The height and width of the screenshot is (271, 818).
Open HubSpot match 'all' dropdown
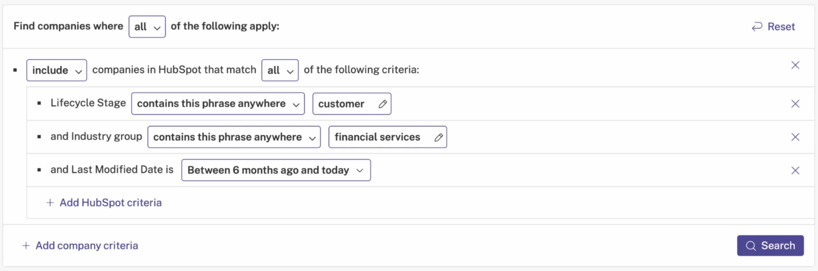point(280,70)
